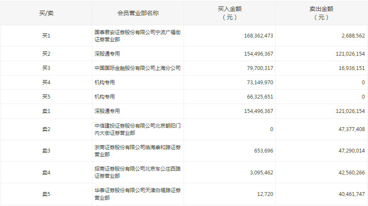The width and height of the screenshot is (368, 206).
Task: Select 机构专用 in the 买4 row
Action: [105, 83]
